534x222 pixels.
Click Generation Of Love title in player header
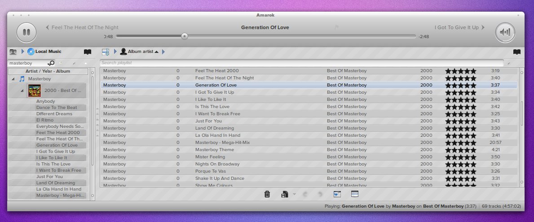click(x=265, y=27)
